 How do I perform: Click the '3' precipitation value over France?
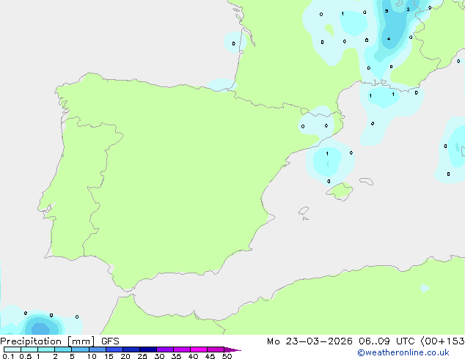click(x=387, y=11)
